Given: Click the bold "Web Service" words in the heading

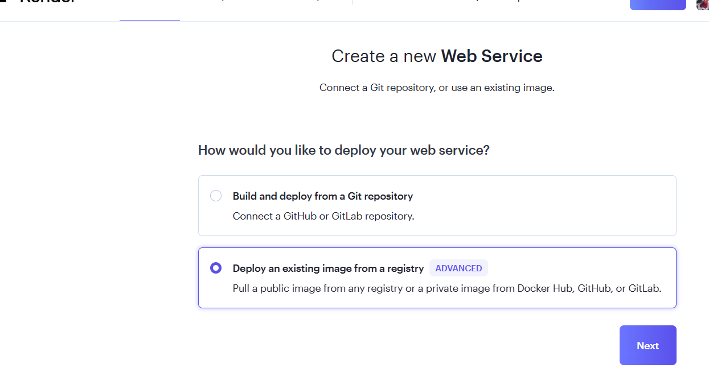Looking at the screenshot, I should pyautogui.click(x=492, y=56).
